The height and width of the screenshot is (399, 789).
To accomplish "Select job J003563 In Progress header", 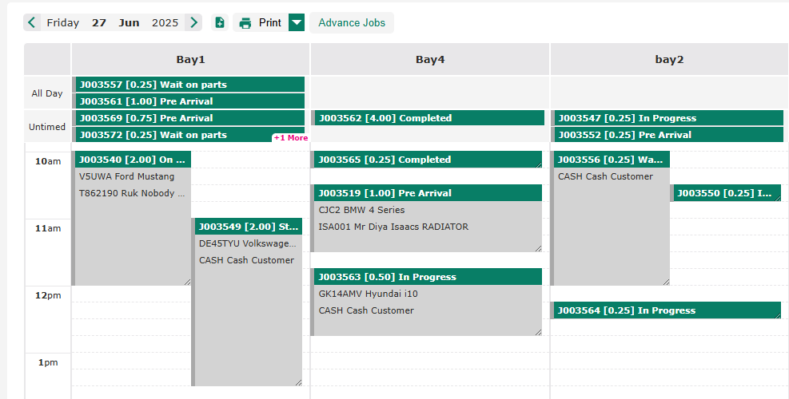I will click(x=428, y=277).
